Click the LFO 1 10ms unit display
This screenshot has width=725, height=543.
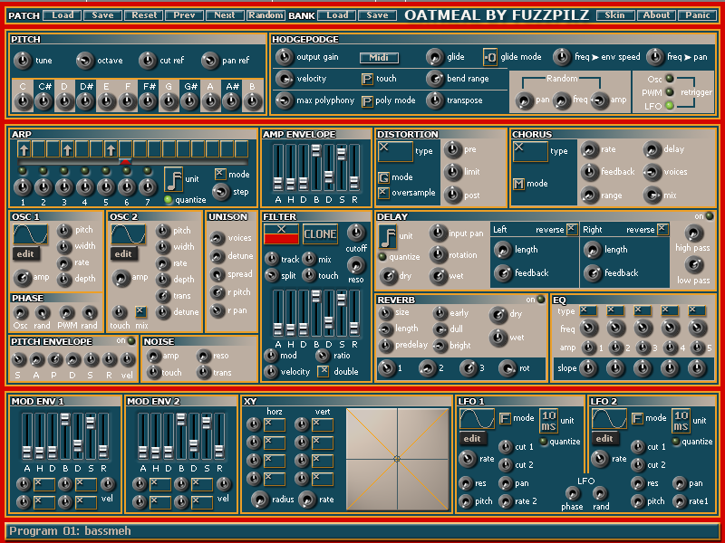[x=549, y=421]
